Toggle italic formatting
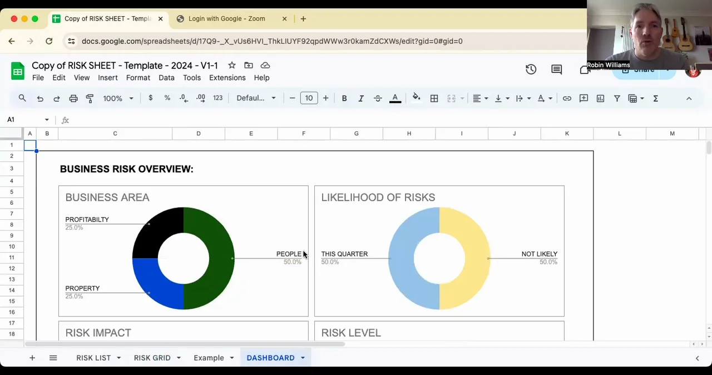712x375 pixels. tap(360, 98)
